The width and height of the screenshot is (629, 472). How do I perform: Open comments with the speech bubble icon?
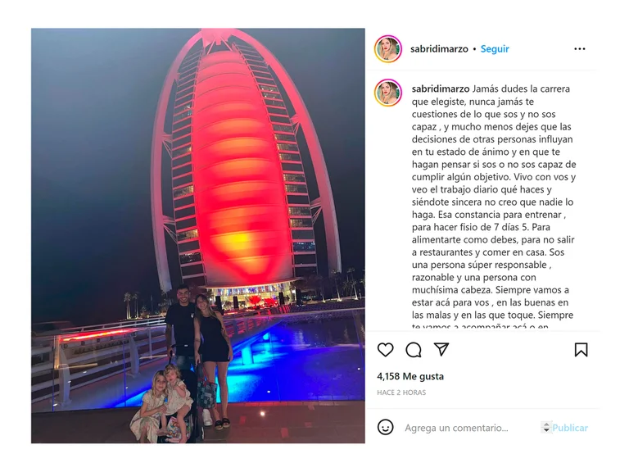point(413,350)
